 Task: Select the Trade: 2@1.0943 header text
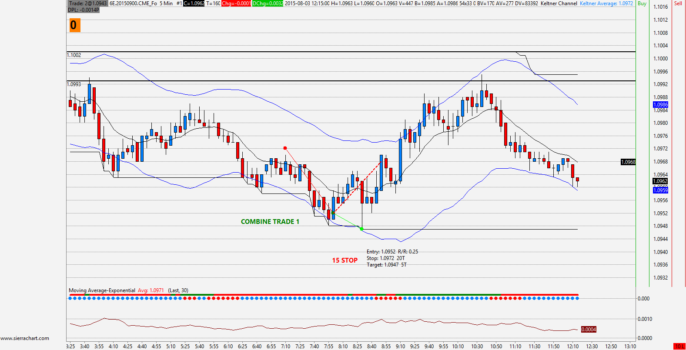pyautogui.click(x=87, y=3)
